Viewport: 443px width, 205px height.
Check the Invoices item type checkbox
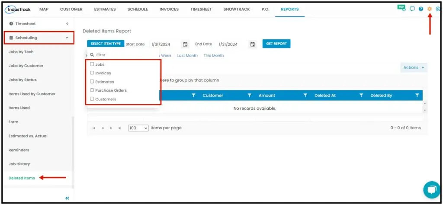(92, 73)
